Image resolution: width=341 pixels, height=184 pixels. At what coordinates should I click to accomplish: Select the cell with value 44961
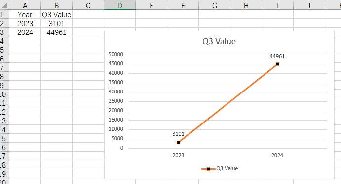pyautogui.click(x=57, y=32)
